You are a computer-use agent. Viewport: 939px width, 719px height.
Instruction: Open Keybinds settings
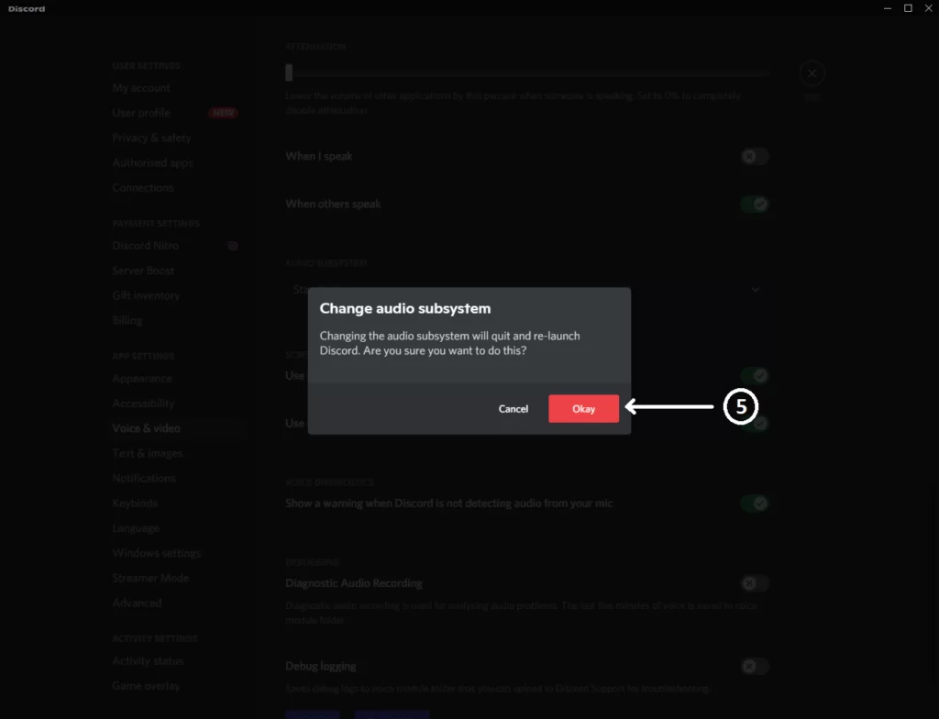tap(135, 503)
